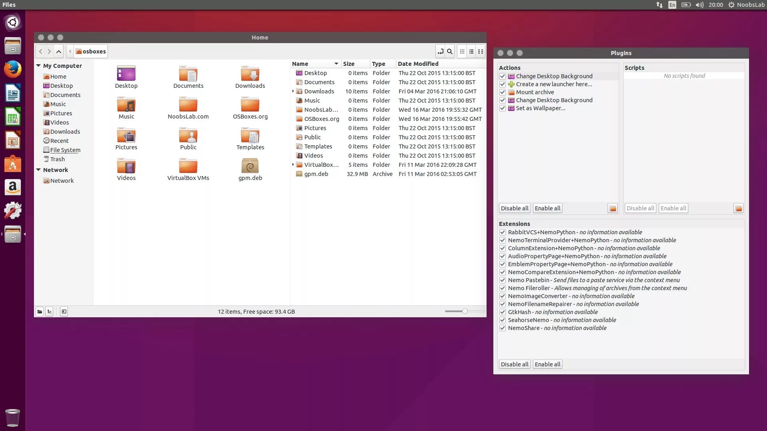Switch to icon view in toolbar
This screenshot has height=431, width=767.
click(x=462, y=51)
